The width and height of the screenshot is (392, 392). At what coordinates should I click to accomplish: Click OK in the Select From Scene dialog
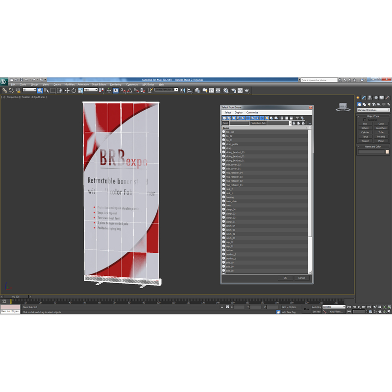pos(285,278)
